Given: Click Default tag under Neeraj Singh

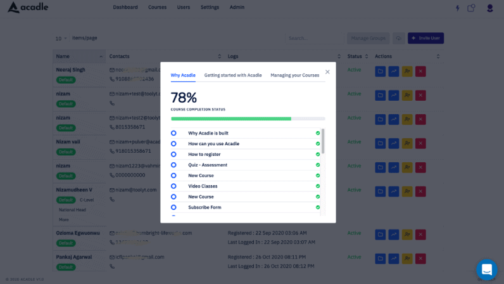Looking at the screenshot, I should pyautogui.click(x=66, y=80).
